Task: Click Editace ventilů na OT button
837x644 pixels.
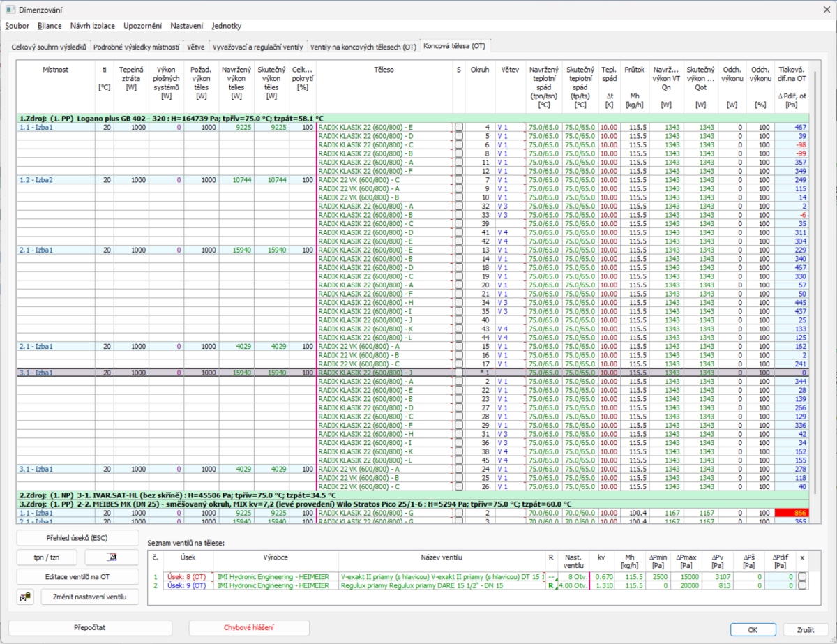Action: point(77,576)
